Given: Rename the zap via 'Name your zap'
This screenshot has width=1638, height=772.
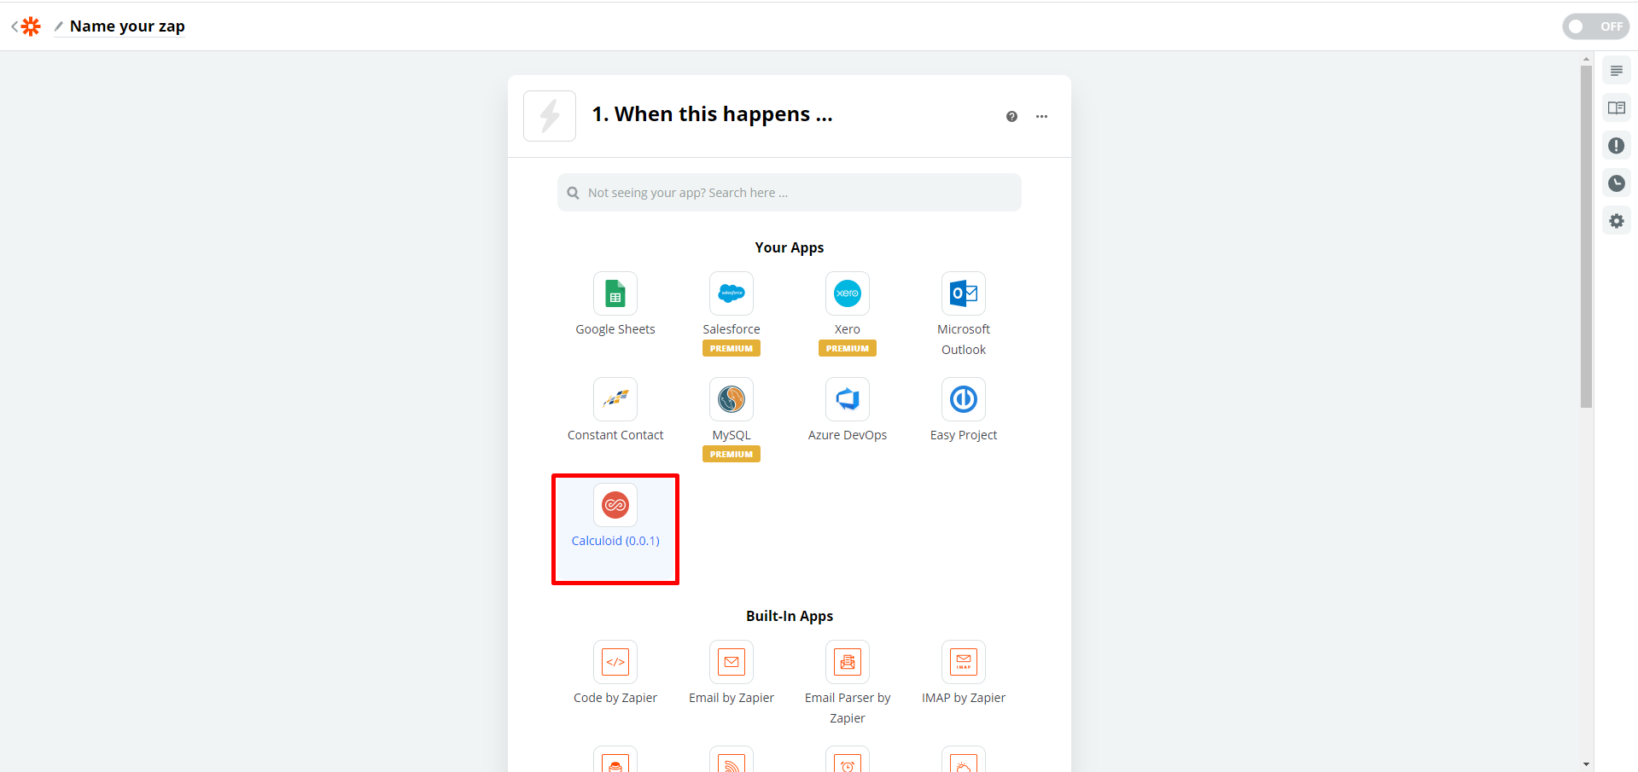Looking at the screenshot, I should (127, 26).
